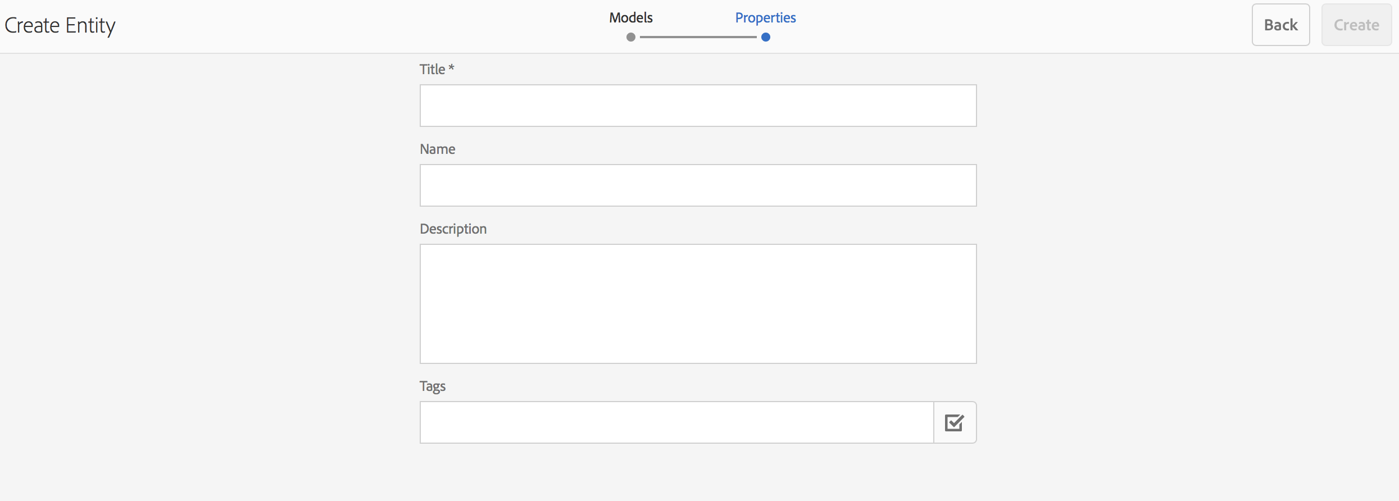Image resolution: width=1399 pixels, height=501 pixels.
Task: Click the Title field label
Action: (x=432, y=70)
